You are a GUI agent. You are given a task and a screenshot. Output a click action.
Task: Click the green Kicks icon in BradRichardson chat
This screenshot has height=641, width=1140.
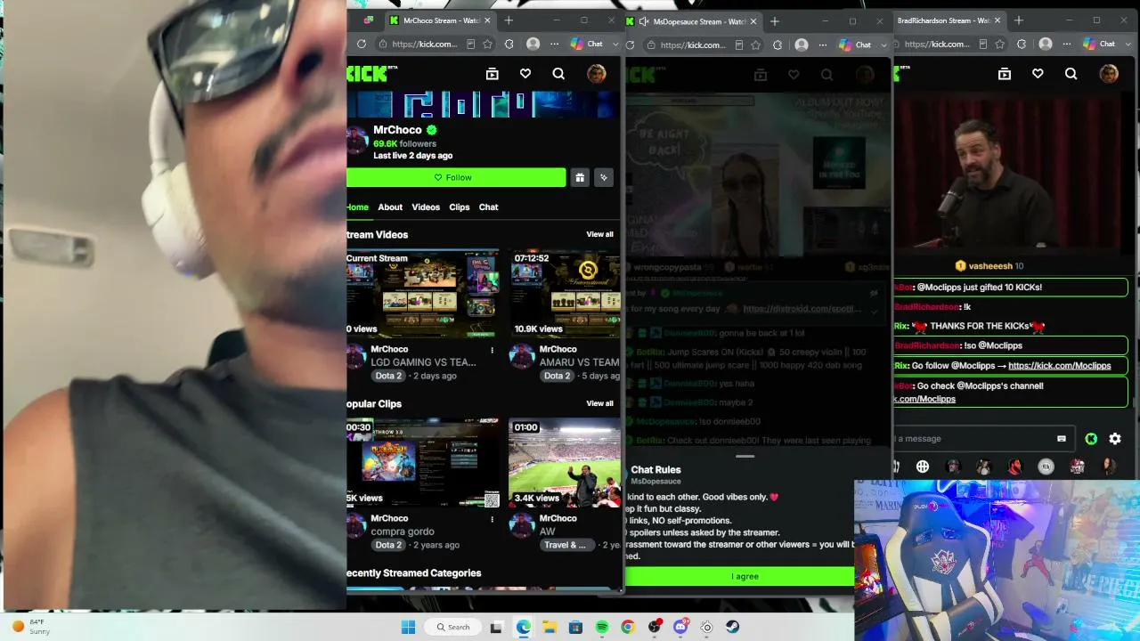[1091, 438]
